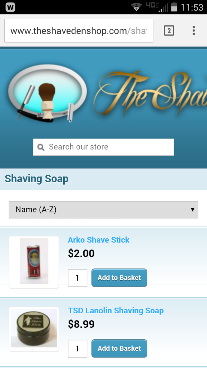Focus the browser URL address bar
The image size is (207, 368).
(x=79, y=31)
